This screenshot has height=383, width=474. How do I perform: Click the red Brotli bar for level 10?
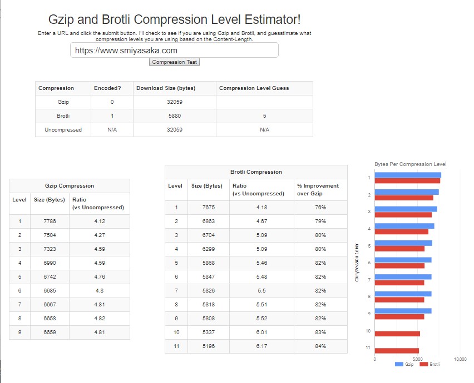pos(397,334)
